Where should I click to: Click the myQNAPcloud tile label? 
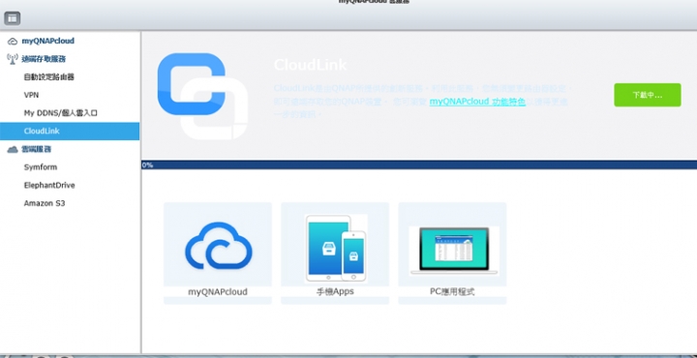tap(218, 292)
